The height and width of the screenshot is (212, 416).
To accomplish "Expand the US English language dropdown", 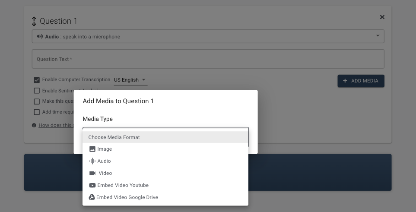I will point(130,80).
